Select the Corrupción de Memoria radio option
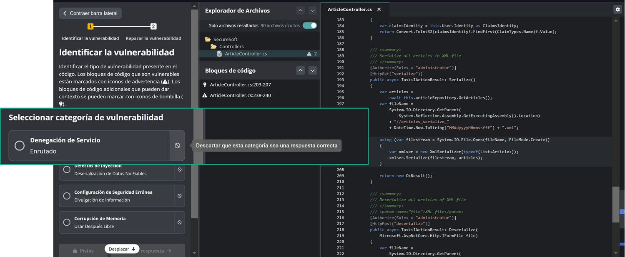This screenshot has width=625, height=257. (67, 222)
